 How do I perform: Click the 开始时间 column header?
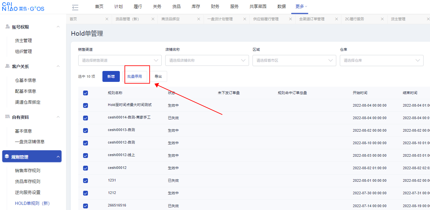point(360,93)
